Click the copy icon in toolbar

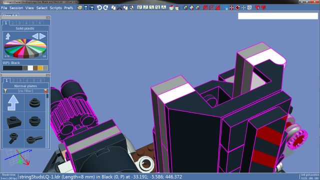(x=113, y=8)
